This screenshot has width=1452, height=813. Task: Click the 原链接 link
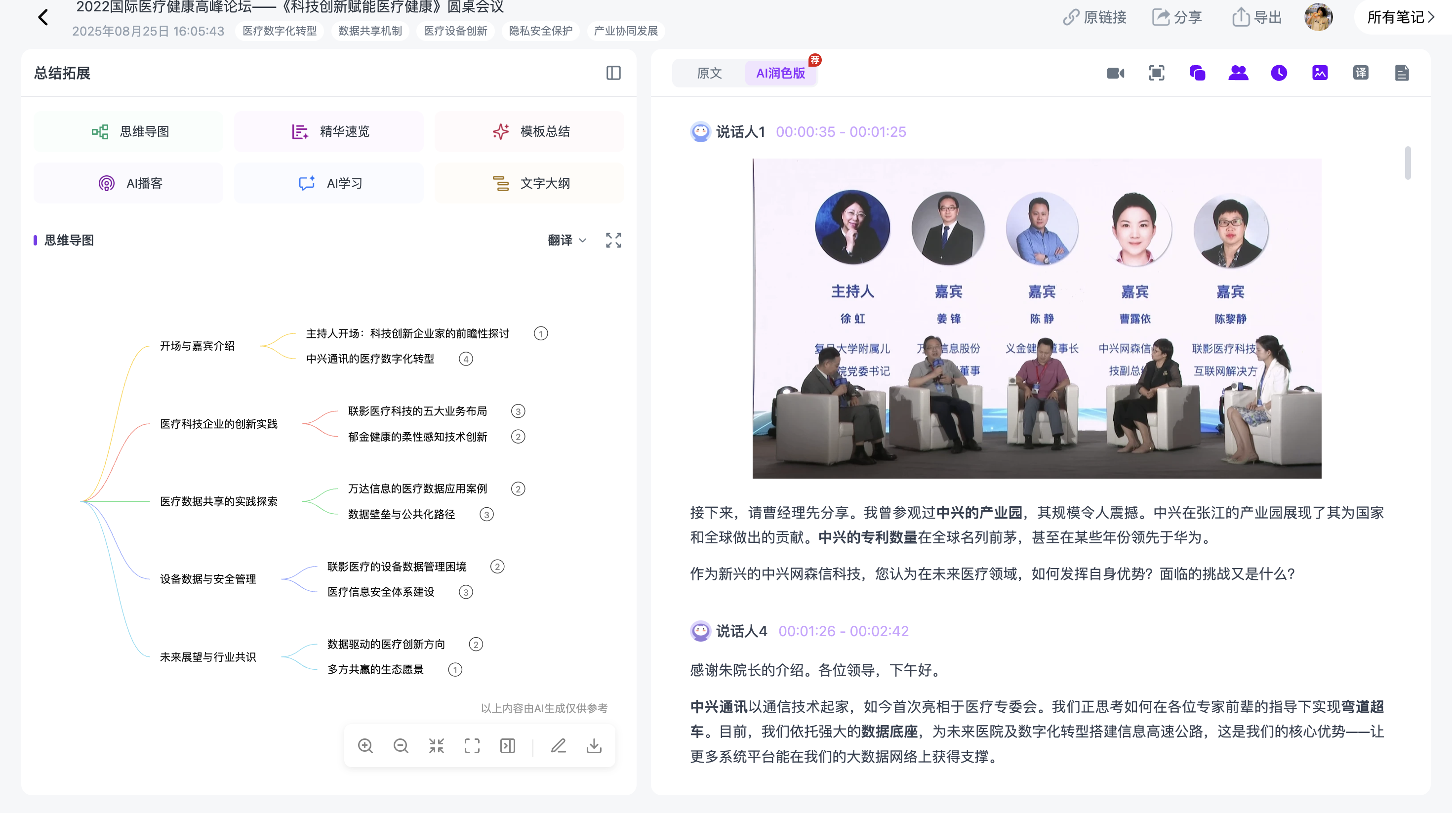(x=1094, y=17)
